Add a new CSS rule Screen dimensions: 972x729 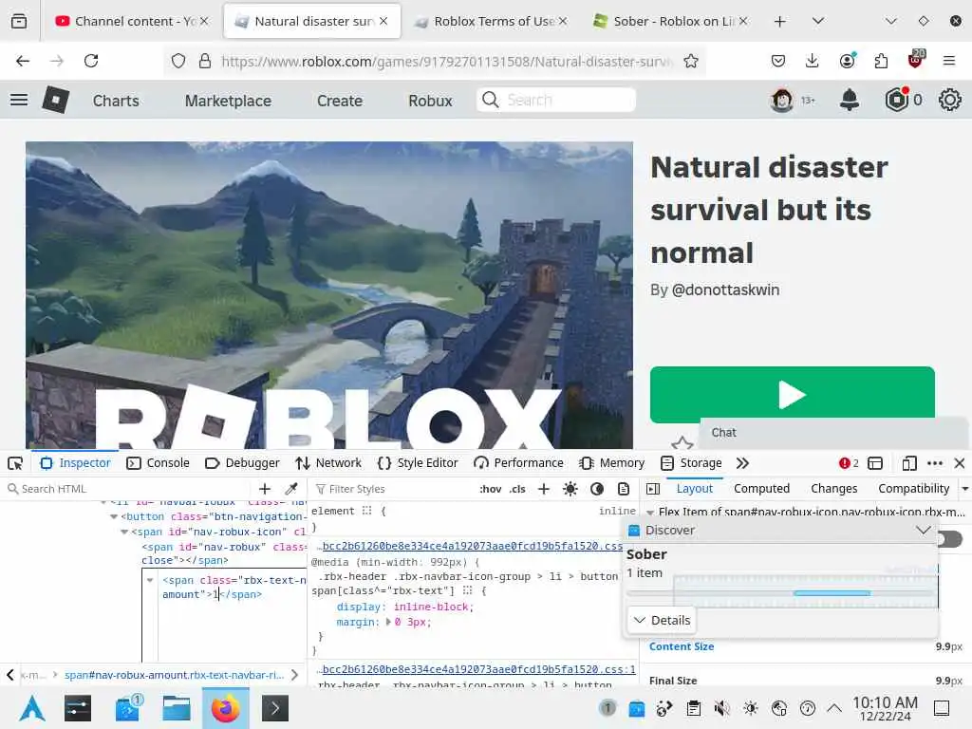(544, 489)
